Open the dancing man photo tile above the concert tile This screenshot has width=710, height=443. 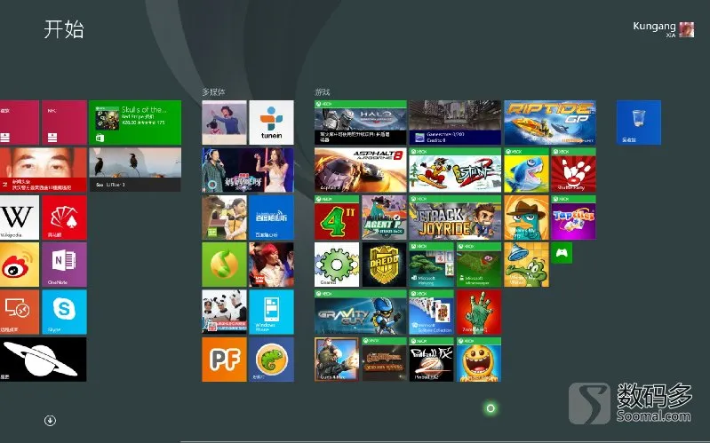(x=224, y=123)
